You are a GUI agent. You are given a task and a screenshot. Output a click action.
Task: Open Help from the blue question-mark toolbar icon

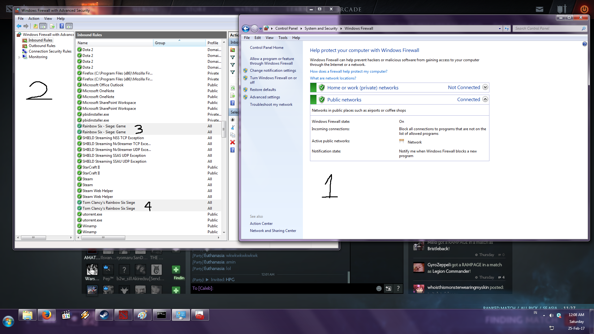click(62, 26)
